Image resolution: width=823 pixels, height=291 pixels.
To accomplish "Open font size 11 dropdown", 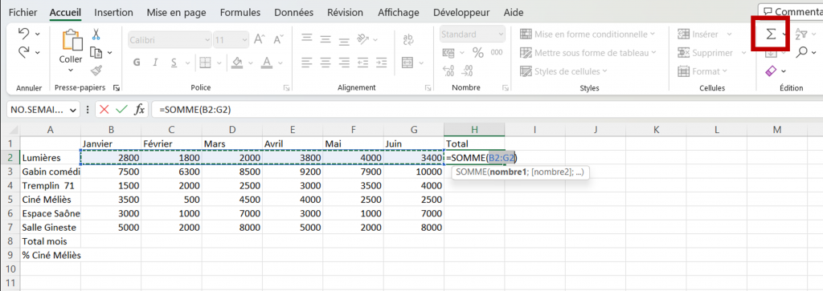I will pyautogui.click(x=244, y=40).
